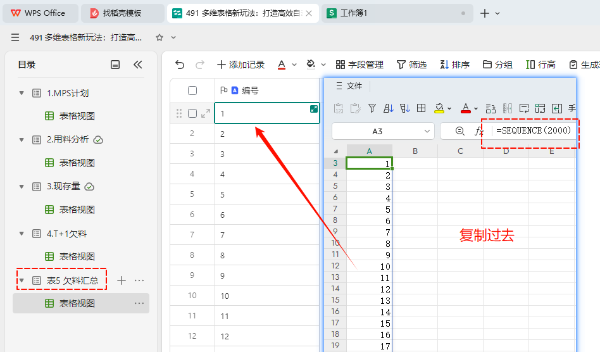Click the select-all triangle in spreadsheet corner

click(336, 151)
